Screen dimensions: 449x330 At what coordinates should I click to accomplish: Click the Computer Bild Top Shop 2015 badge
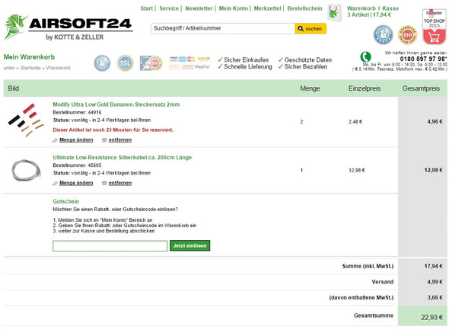click(434, 27)
